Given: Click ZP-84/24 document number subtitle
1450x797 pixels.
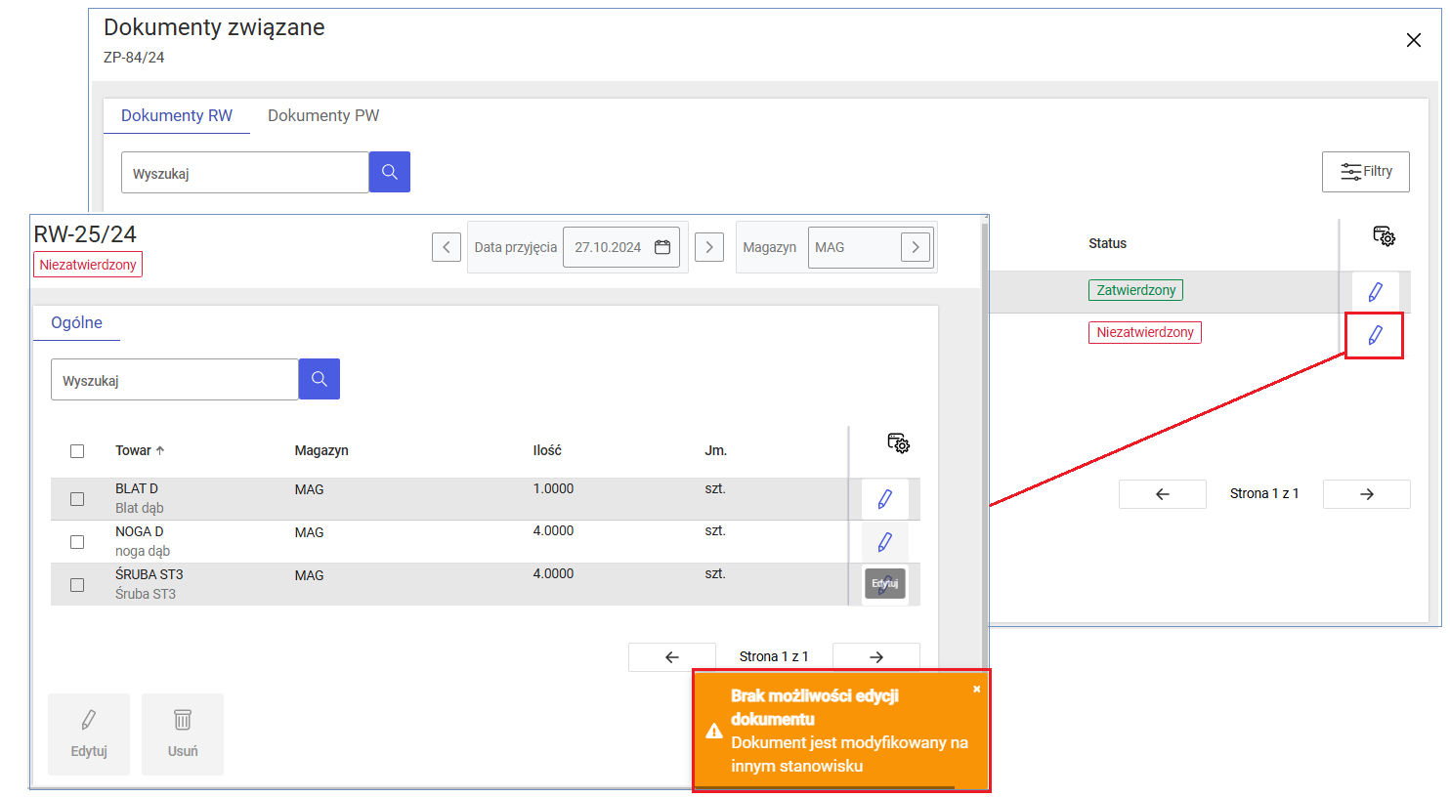Looking at the screenshot, I should [134, 58].
